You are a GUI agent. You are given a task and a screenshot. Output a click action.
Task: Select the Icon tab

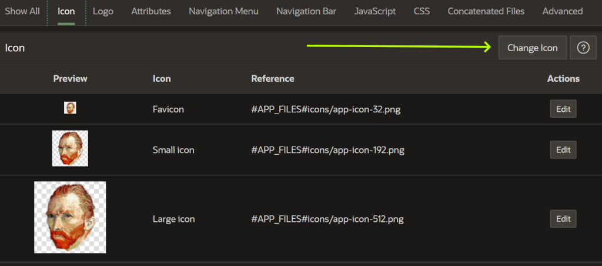click(66, 11)
